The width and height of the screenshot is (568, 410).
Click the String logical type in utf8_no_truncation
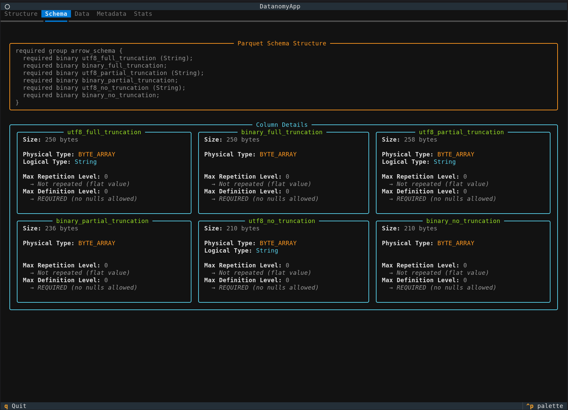click(x=267, y=251)
